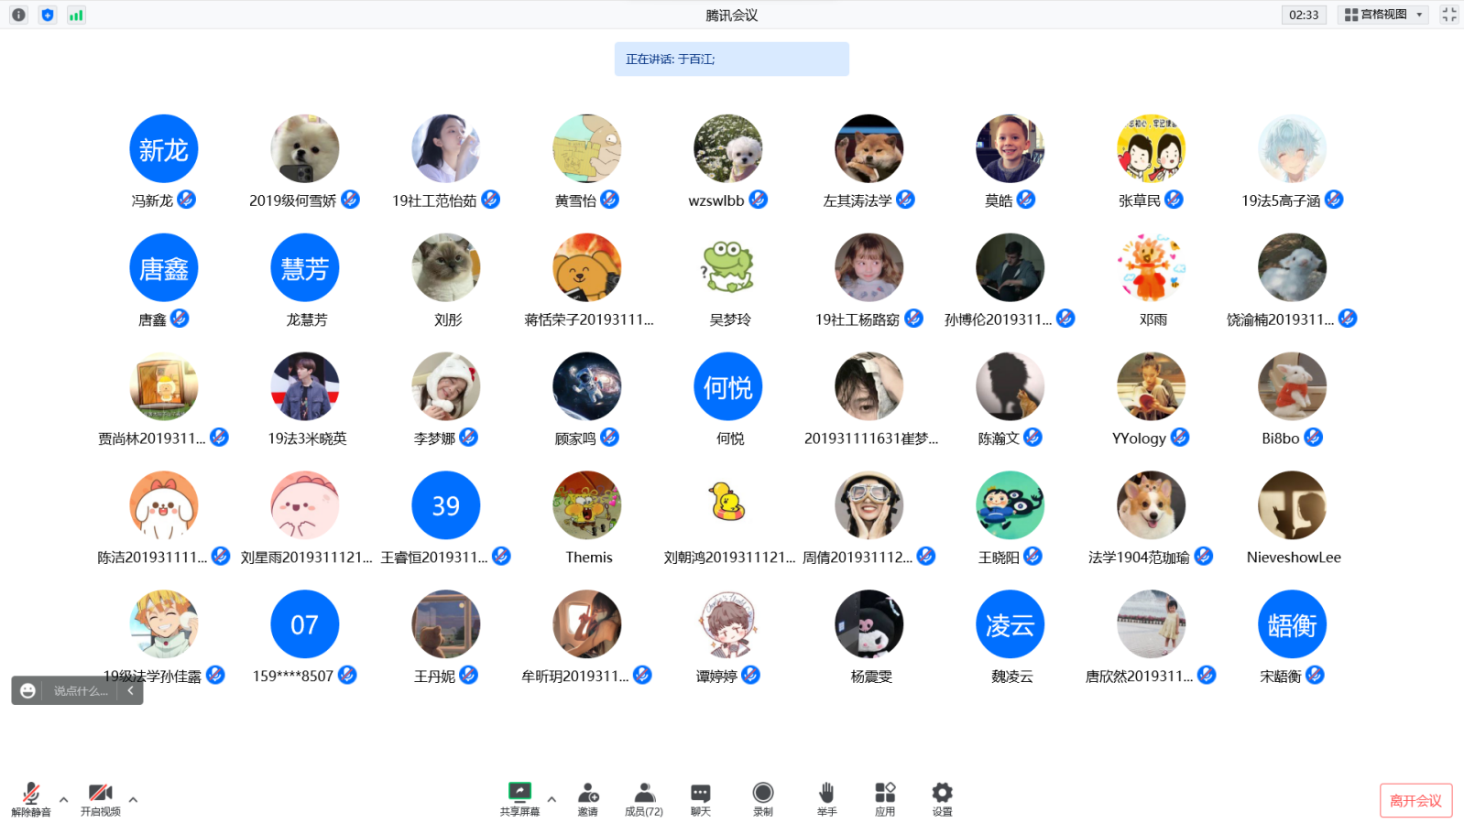Viewport: 1464px width, 823px height.
Task: Click the 邀请 invite icon
Action: coord(587,798)
